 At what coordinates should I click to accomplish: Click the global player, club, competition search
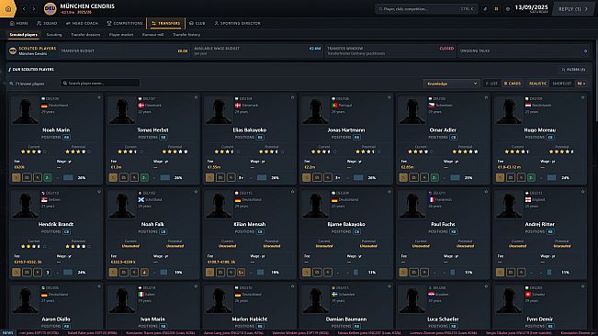425,9
